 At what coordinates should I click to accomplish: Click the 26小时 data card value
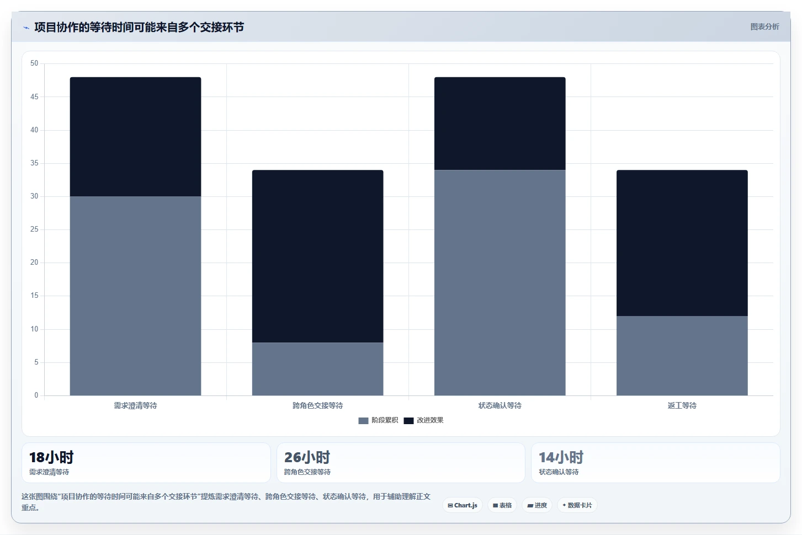[307, 457]
